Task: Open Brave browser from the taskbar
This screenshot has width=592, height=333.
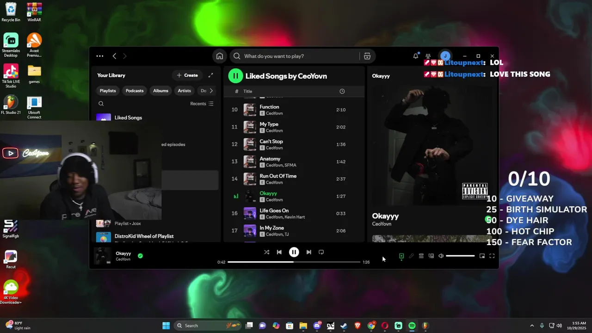Action: (x=358, y=326)
